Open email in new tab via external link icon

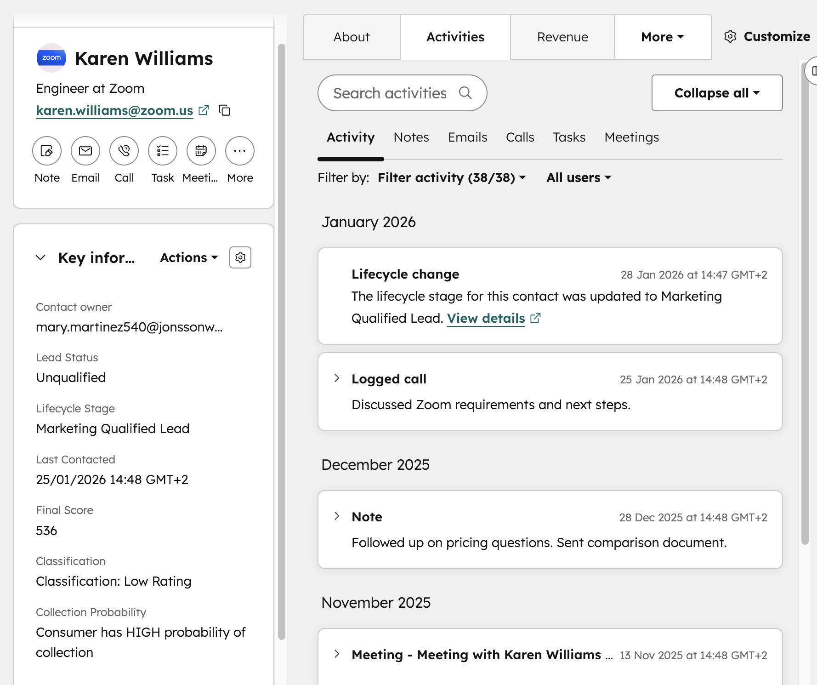click(x=204, y=110)
